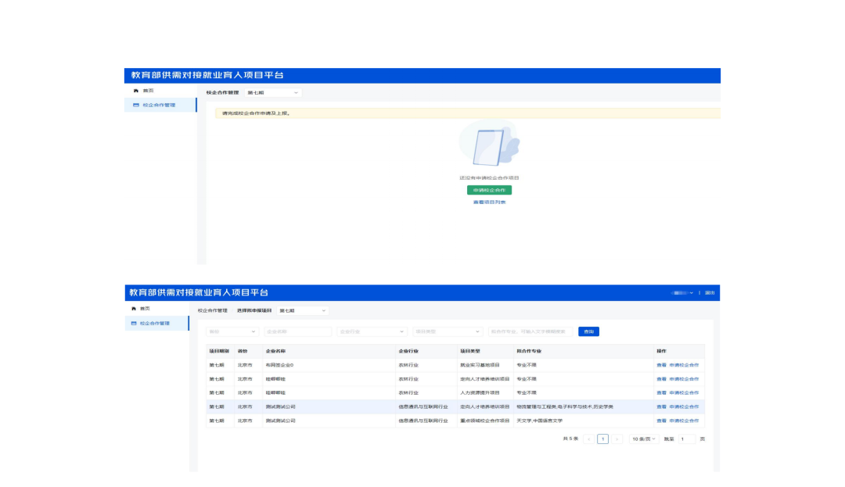The height and width of the screenshot is (487, 845).
Task: Open the 第七期 period dropdown in the top panel
Action: click(272, 92)
